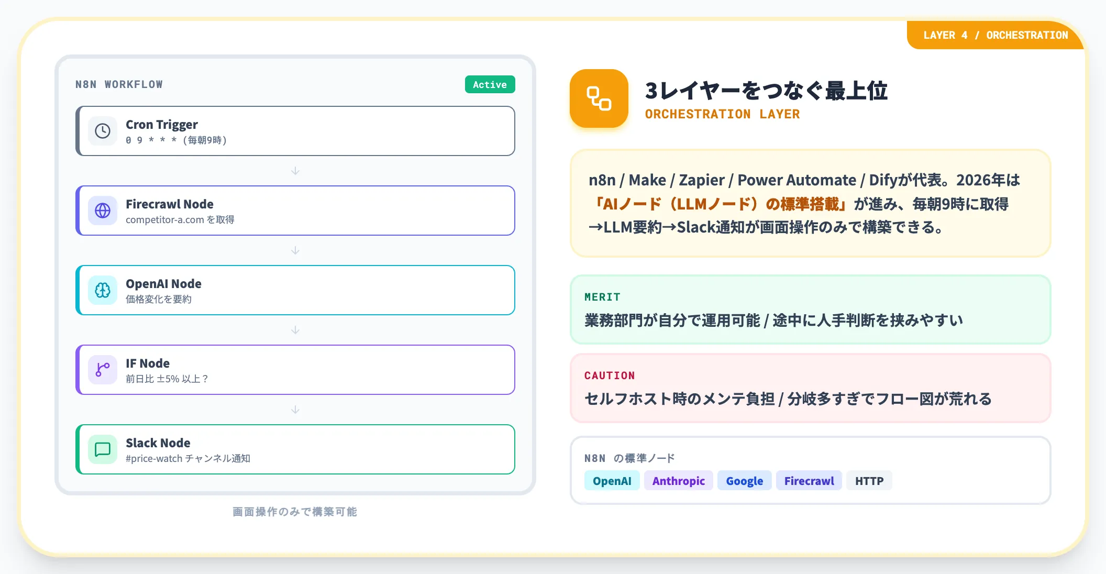The width and height of the screenshot is (1106, 574).
Task: Click the brain icon on OpenAI Node
Action: 103,290
